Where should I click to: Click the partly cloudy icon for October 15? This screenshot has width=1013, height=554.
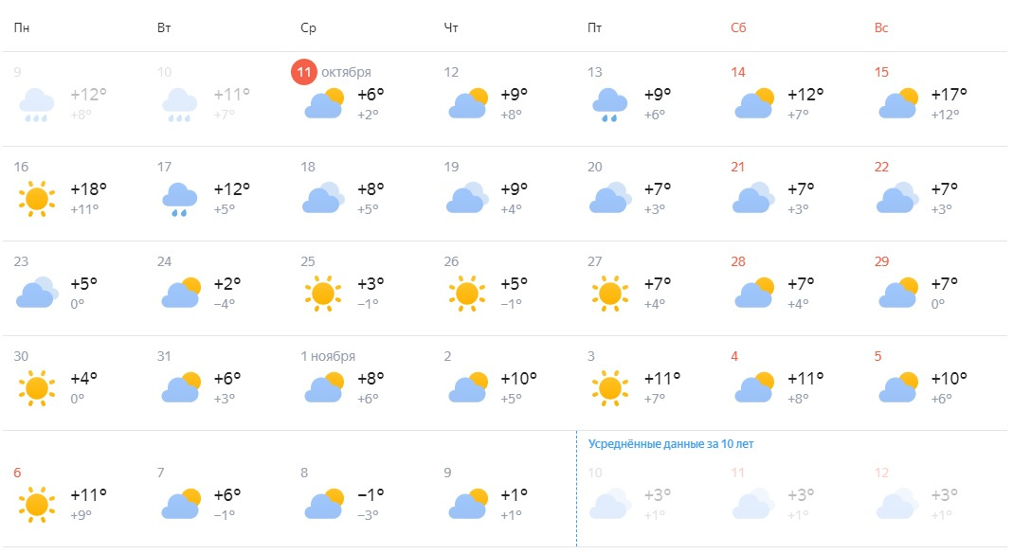point(898,102)
